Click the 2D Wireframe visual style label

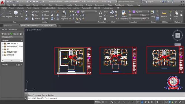pos(36,30)
